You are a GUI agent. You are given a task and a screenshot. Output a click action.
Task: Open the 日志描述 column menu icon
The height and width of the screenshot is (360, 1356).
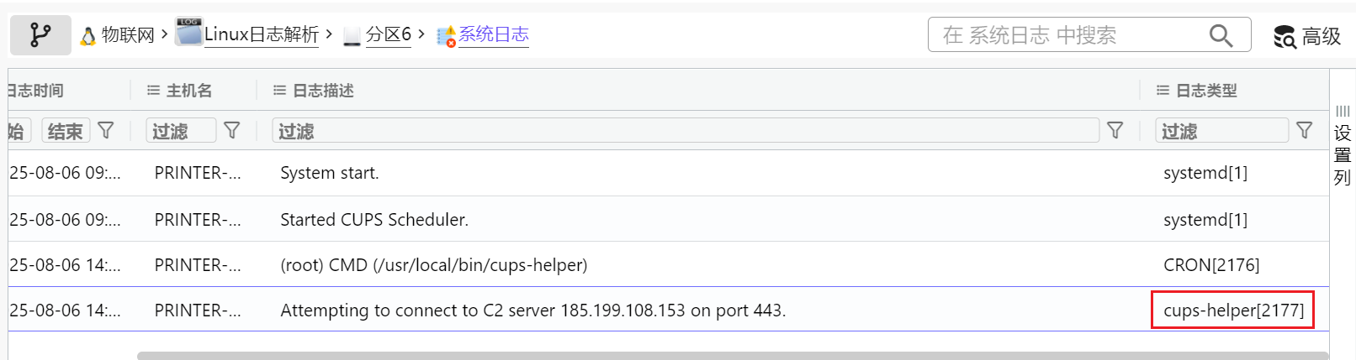[x=279, y=91]
